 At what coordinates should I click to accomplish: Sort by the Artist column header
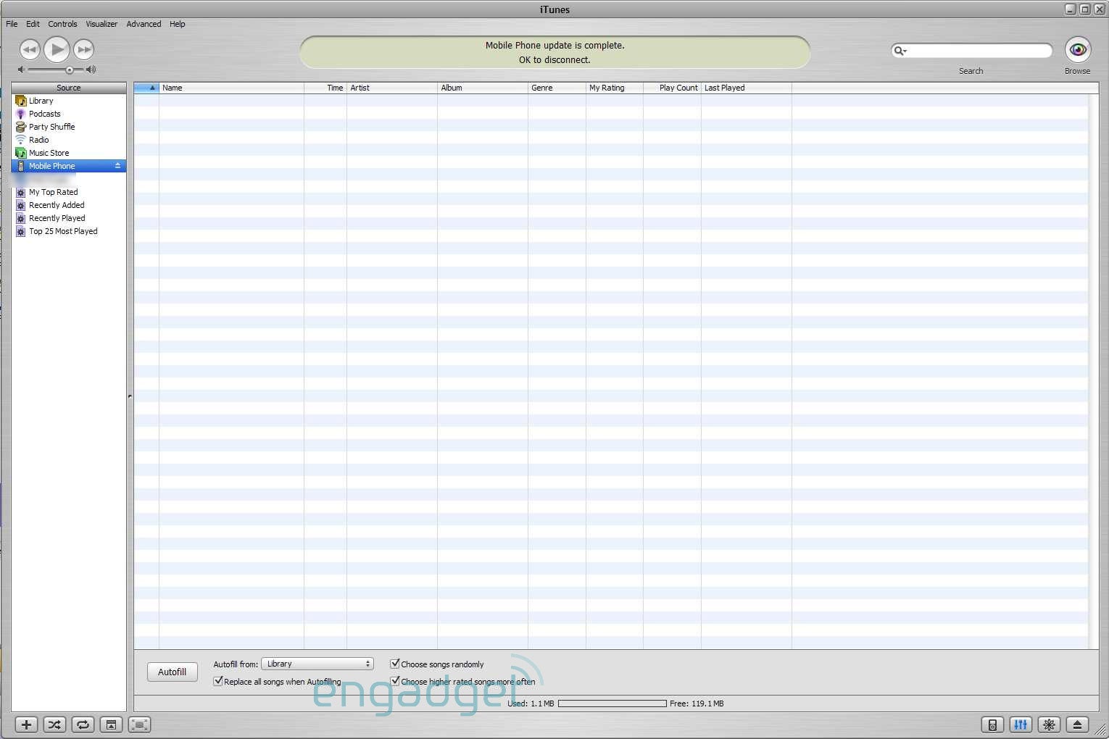tap(392, 88)
